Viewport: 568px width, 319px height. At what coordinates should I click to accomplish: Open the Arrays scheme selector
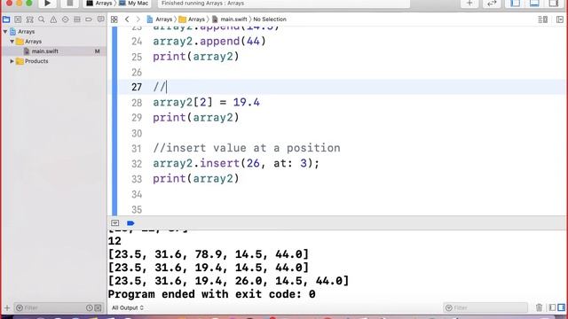click(x=99, y=4)
